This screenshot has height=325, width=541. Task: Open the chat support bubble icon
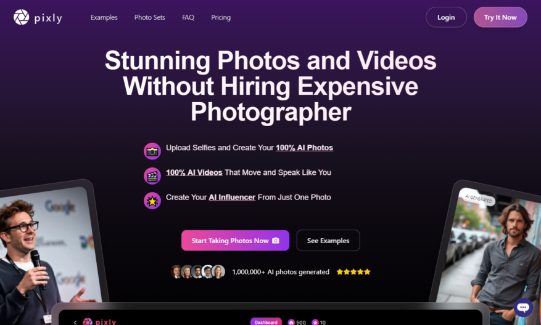[523, 307]
